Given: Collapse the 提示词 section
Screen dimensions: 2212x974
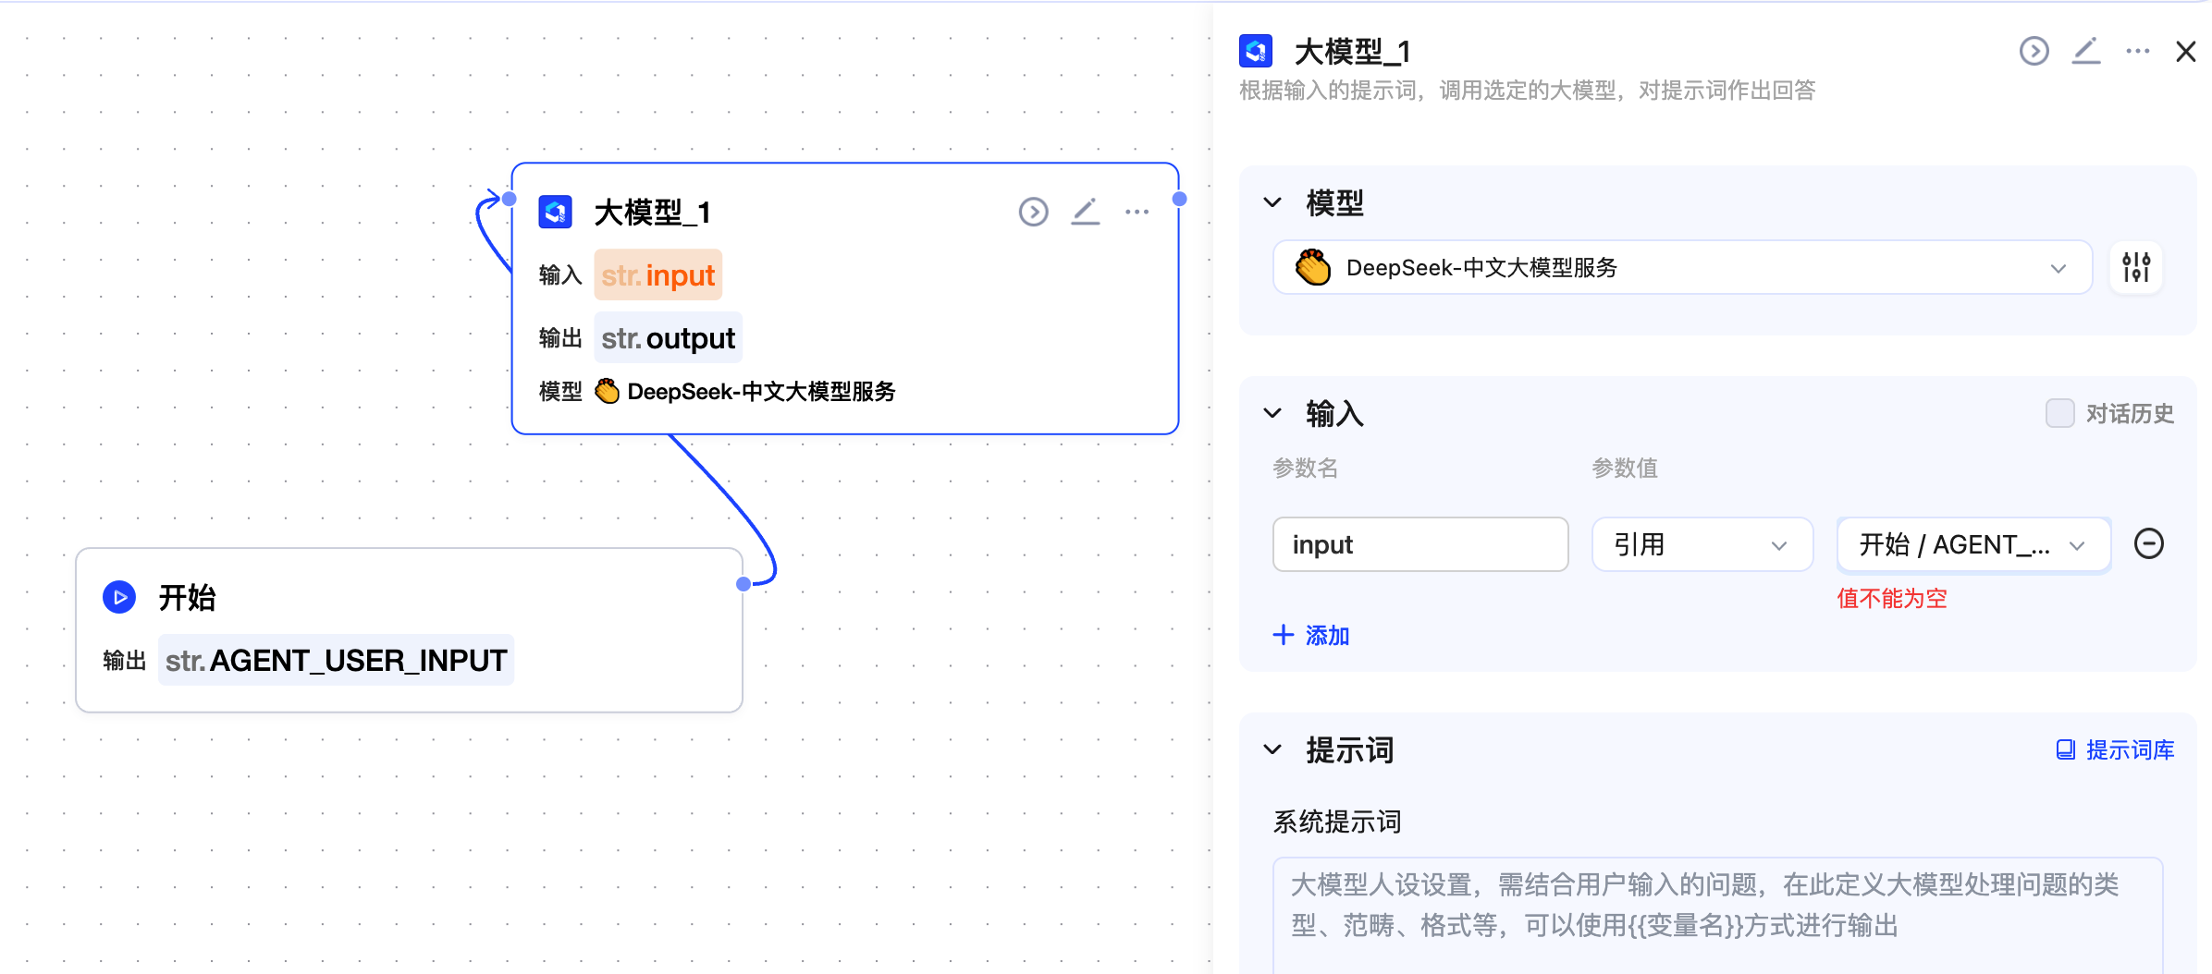Looking at the screenshot, I should pos(1273,749).
